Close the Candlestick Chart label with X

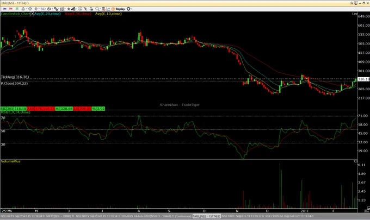(33, 14)
